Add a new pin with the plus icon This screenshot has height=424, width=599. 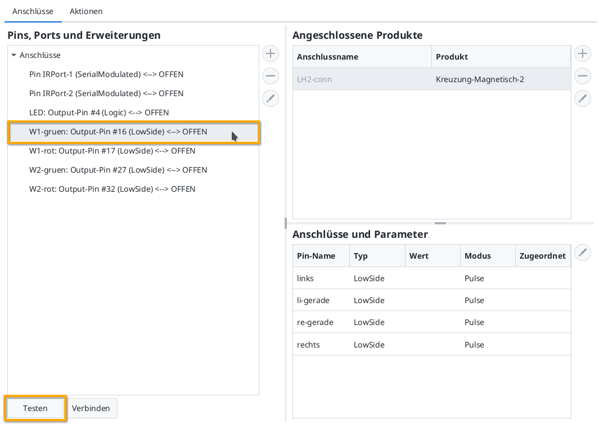271,53
